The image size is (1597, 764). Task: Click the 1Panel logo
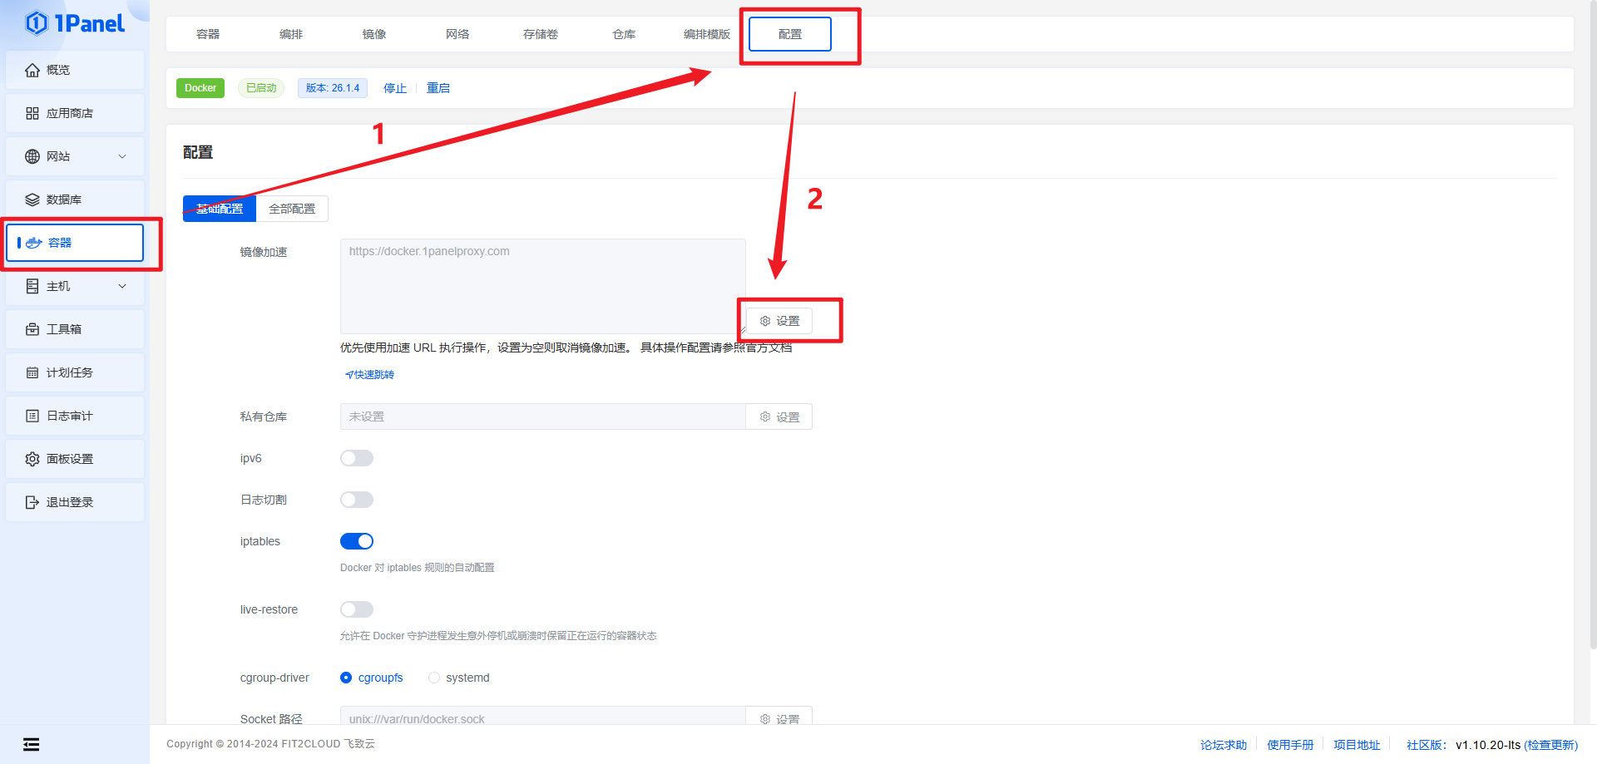coord(75,23)
